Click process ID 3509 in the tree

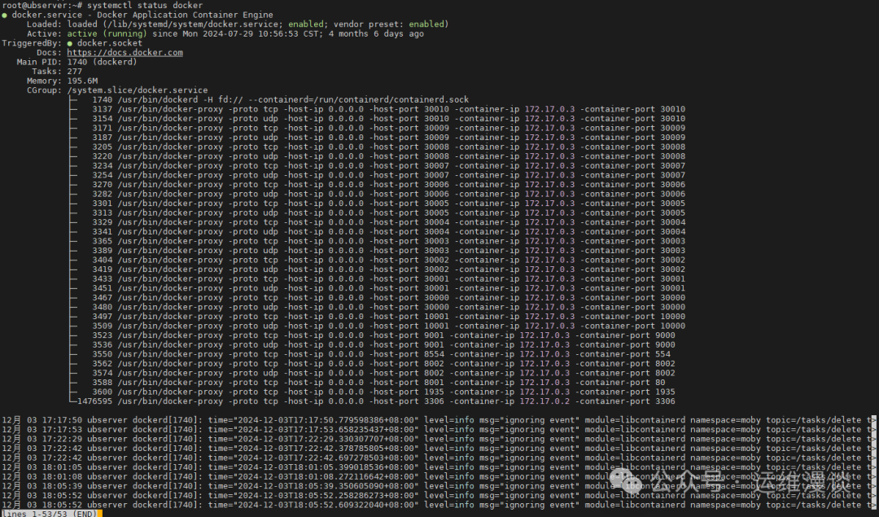tap(103, 326)
